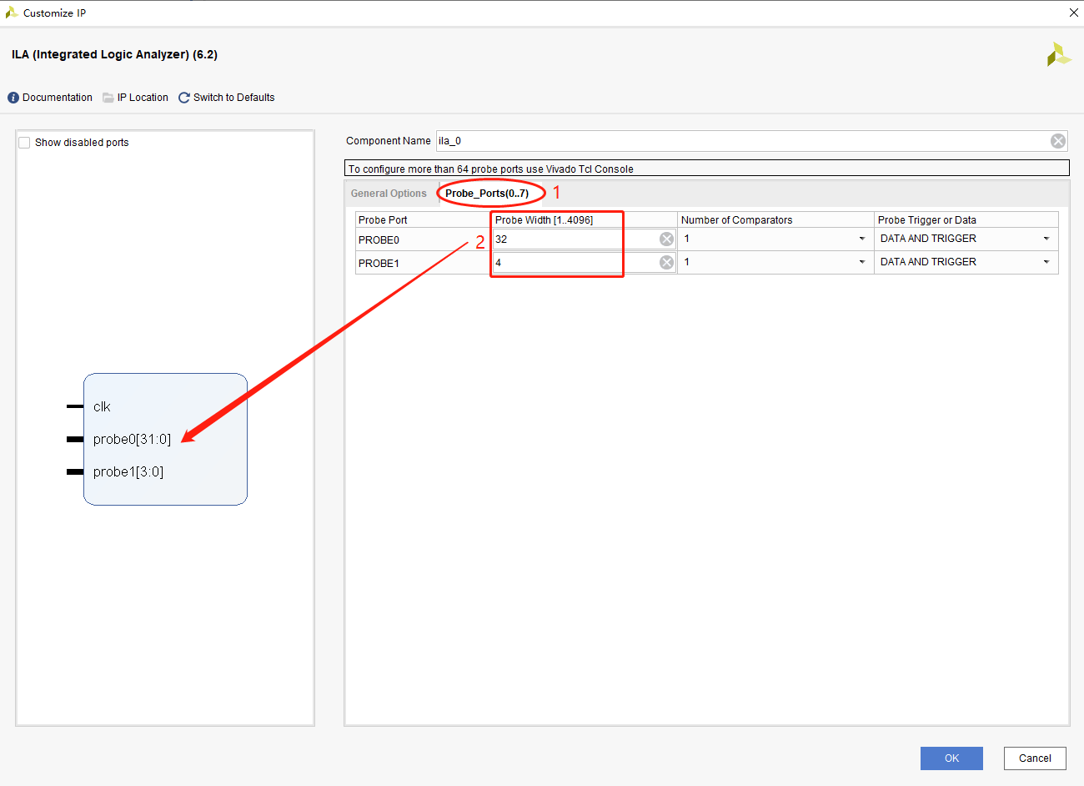Select the PROBE1 row label
This screenshot has height=786, width=1084.
(x=379, y=264)
